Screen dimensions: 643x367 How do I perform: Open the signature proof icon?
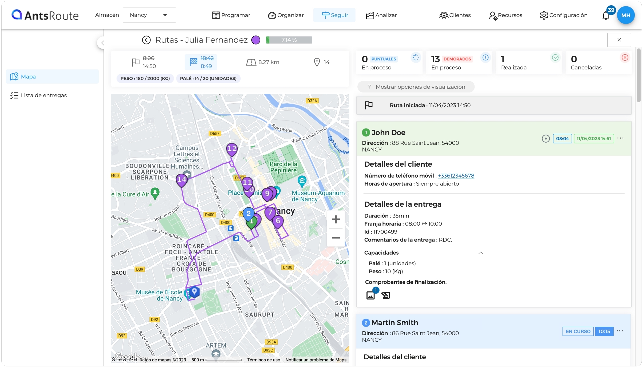click(x=385, y=295)
